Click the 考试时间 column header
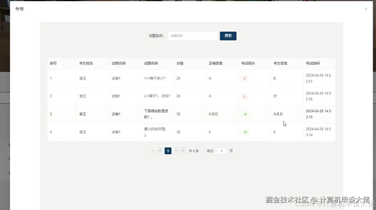The width and height of the screenshot is (376, 210). [x=312, y=63]
